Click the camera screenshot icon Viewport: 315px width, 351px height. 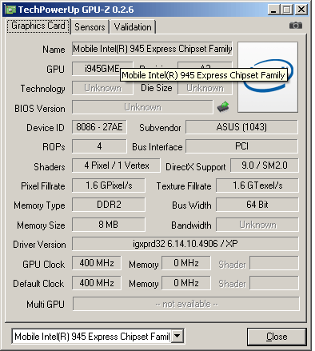[x=296, y=26]
